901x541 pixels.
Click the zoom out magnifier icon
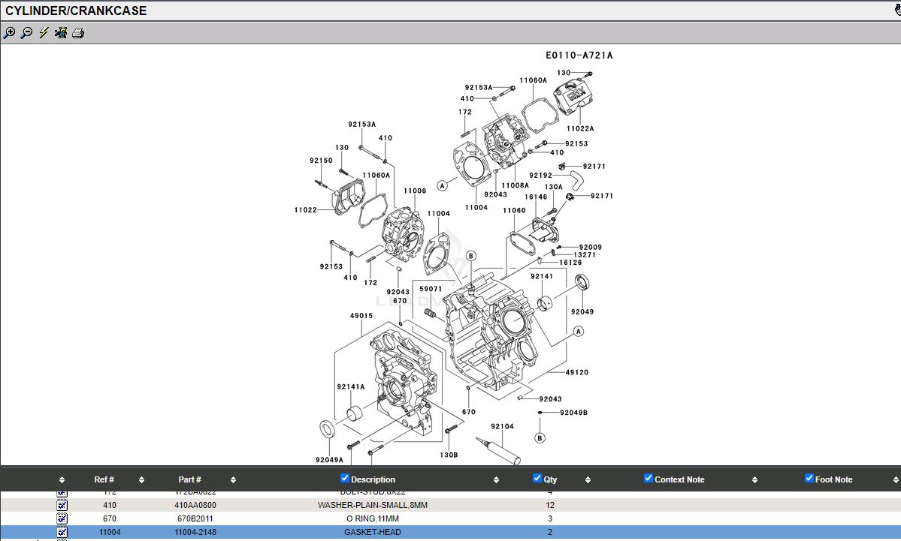pos(26,33)
